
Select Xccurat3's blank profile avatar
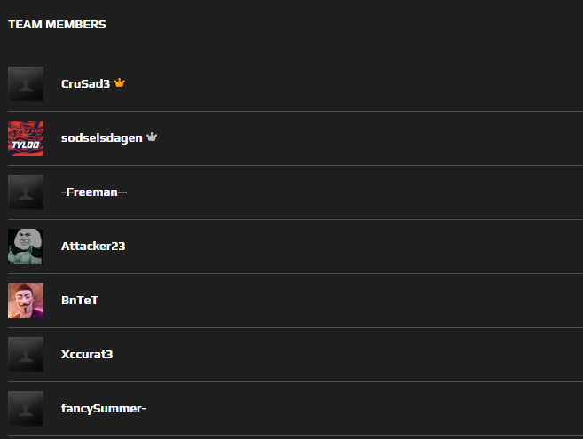pos(26,355)
